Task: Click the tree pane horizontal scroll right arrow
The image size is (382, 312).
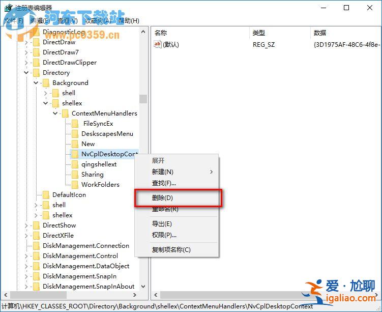Action: pyautogui.click(x=135, y=295)
